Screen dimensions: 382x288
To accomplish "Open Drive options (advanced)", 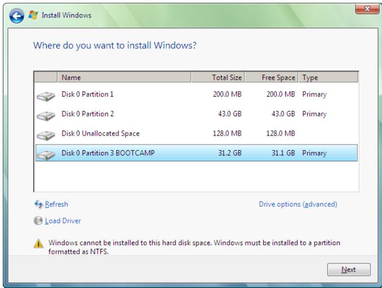I will [298, 204].
